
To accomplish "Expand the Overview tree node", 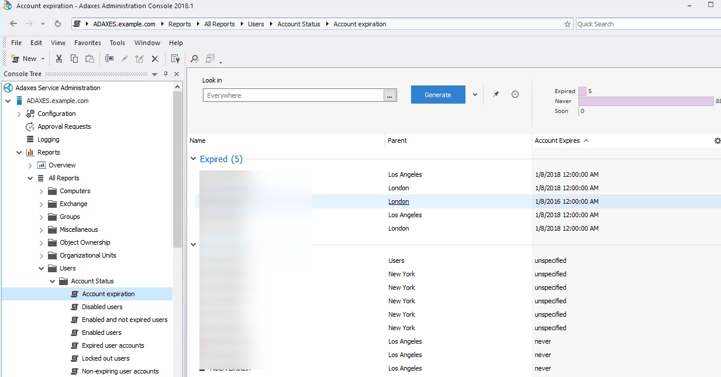I will pyautogui.click(x=30, y=165).
